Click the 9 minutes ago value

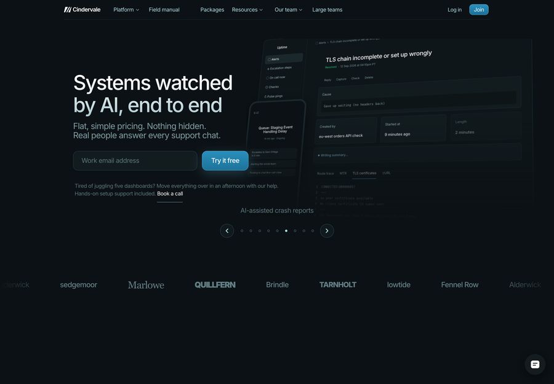pos(398,134)
